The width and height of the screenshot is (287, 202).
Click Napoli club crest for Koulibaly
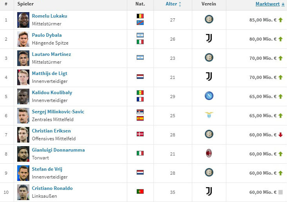coord(209,96)
